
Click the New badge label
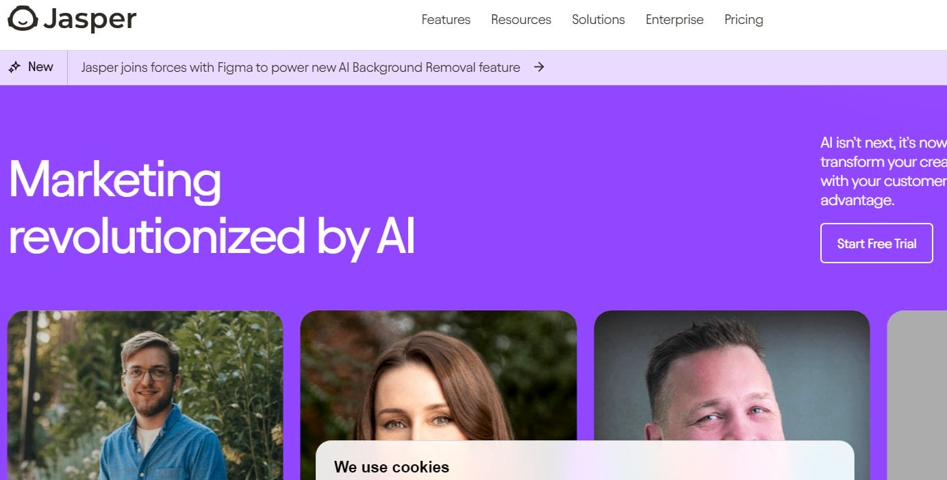(40, 67)
